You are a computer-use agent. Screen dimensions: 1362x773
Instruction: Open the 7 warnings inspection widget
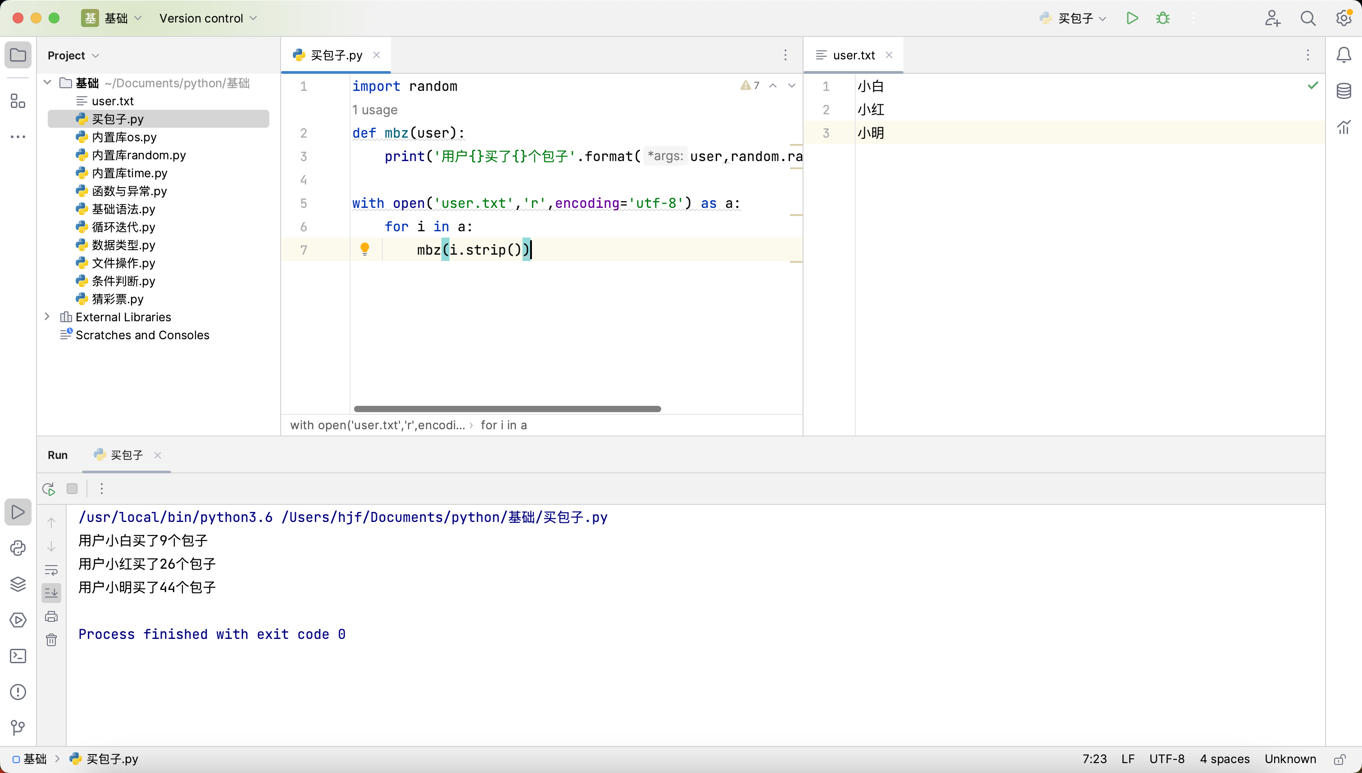coord(750,85)
